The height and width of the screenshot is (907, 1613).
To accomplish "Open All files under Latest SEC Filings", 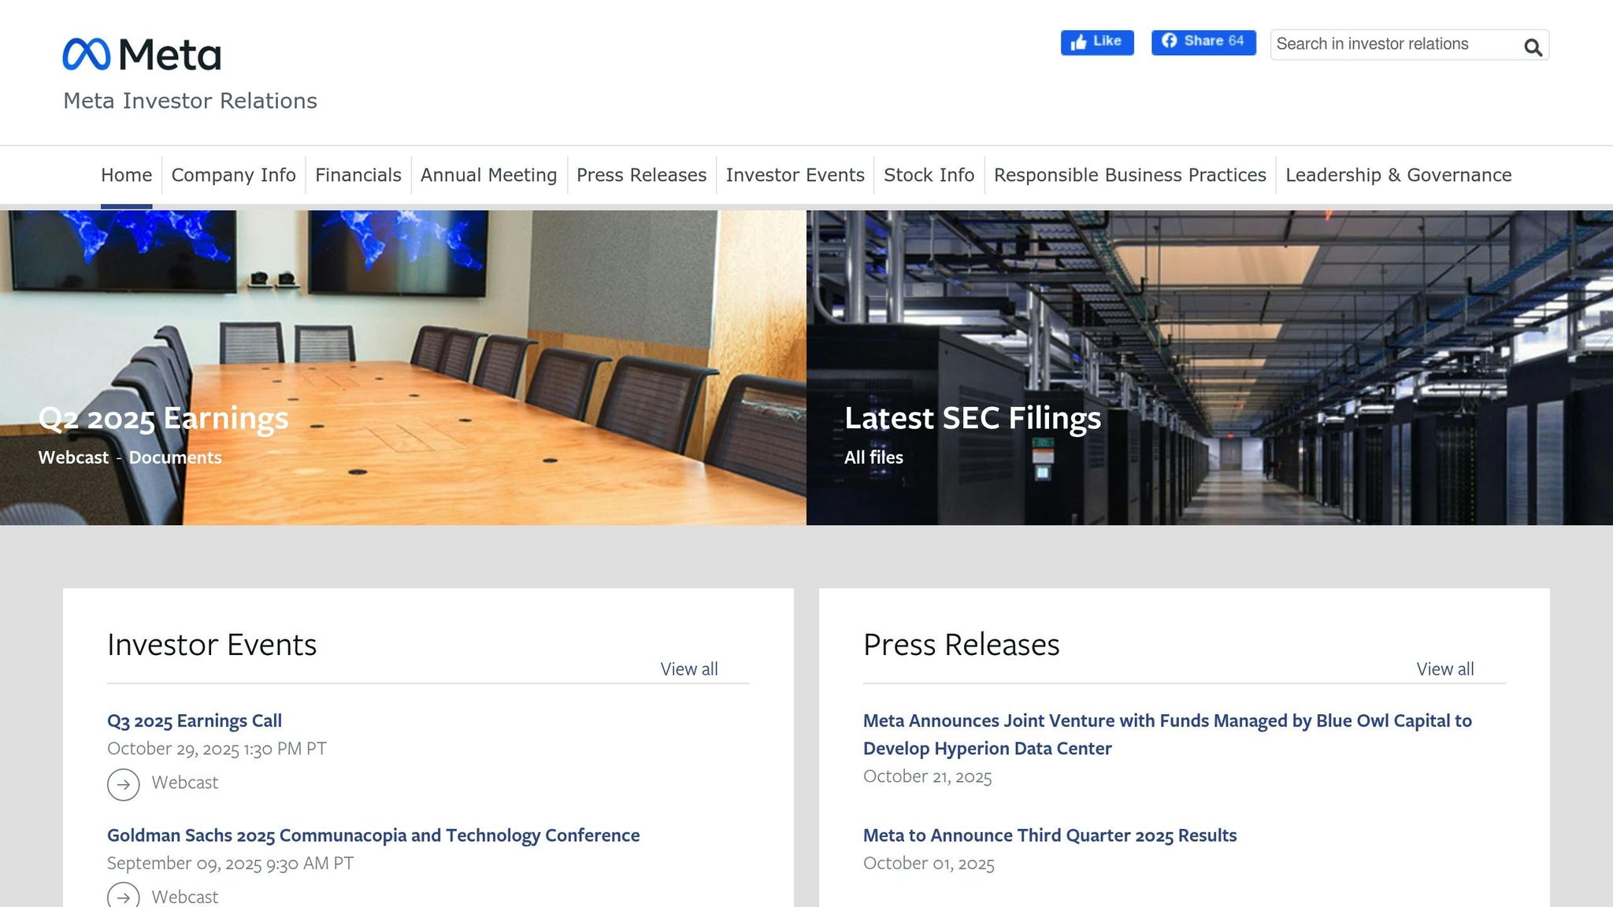I will click(873, 457).
